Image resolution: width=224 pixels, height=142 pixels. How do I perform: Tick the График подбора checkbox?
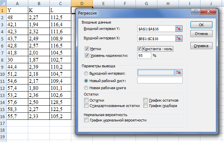click(145, 106)
